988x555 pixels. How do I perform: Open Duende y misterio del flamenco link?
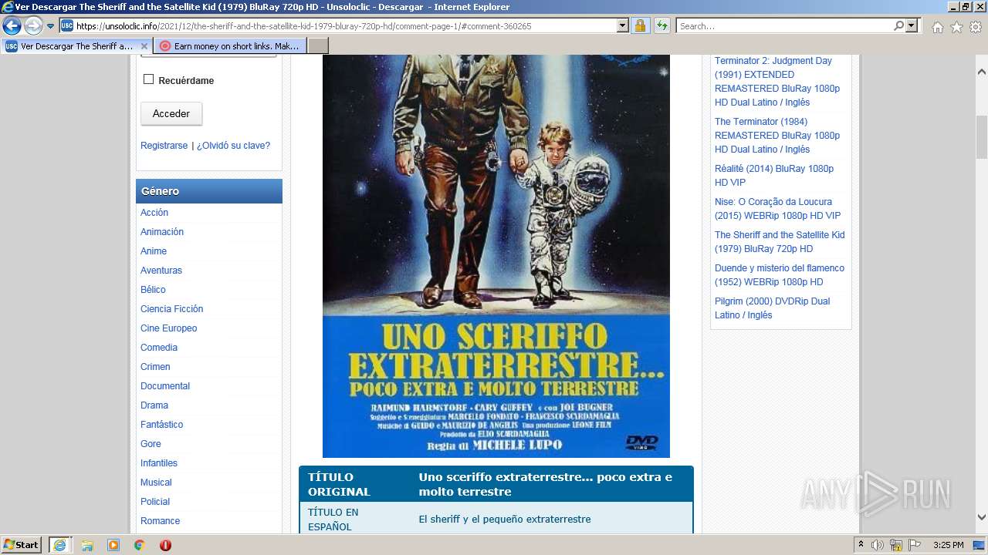click(x=780, y=275)
